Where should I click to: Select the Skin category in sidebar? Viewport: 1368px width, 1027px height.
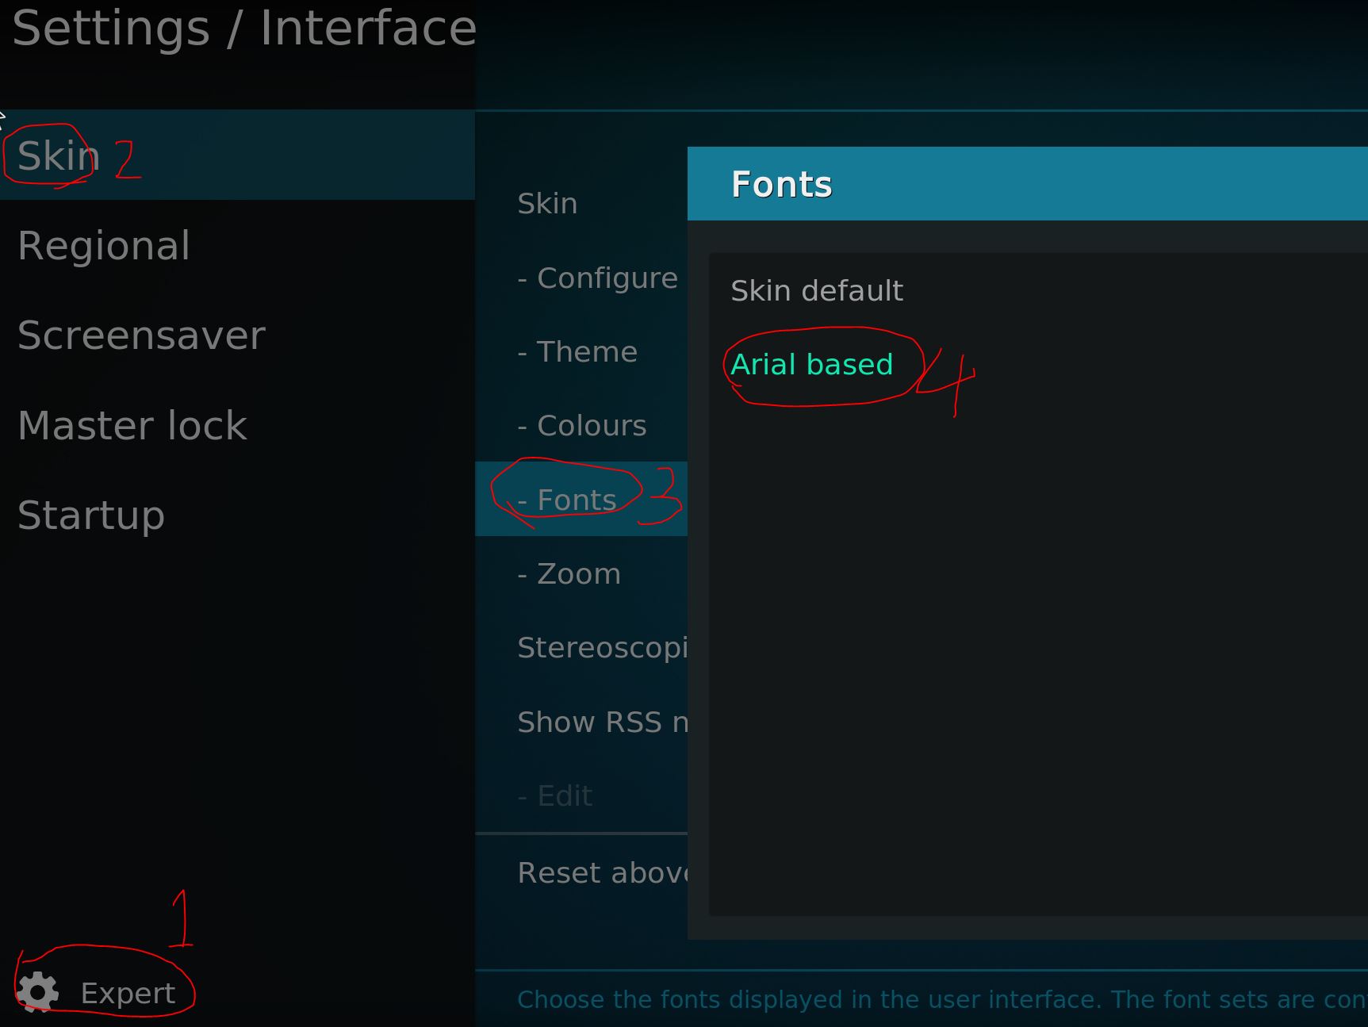(x=237, y=155)
